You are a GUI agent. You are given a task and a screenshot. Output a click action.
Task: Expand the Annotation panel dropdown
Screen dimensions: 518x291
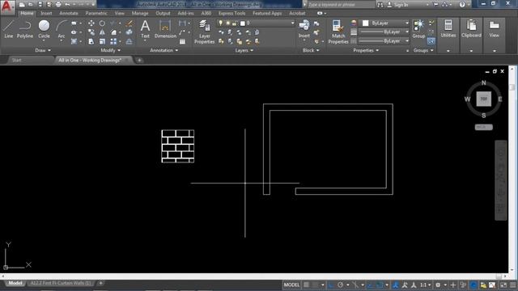click(x=164, y=50)
